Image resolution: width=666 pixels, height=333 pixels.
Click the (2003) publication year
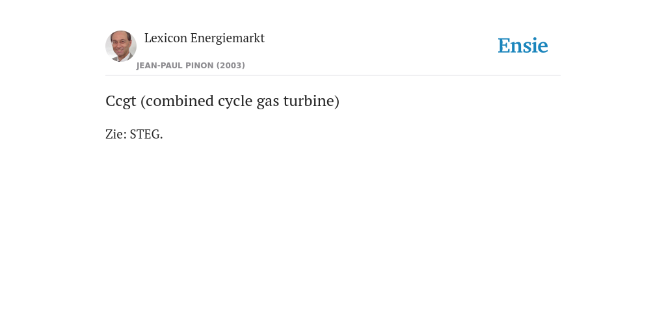231,66
